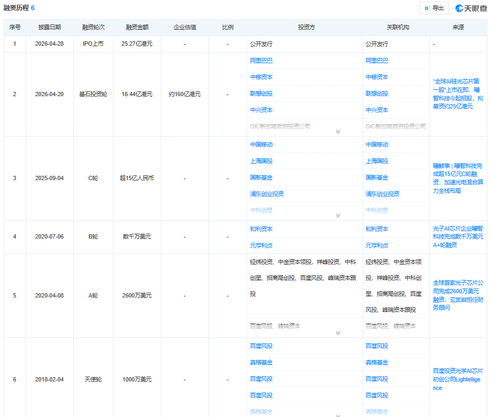Open source article 百度投资光学AI芯片初创公司Lightelligence
Viewport: 491px width, 417px height.
pyautogui.click(x=458, y=379)
